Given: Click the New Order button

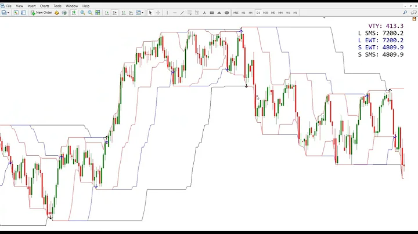Looking at the screenshot, I should (41, 13).
